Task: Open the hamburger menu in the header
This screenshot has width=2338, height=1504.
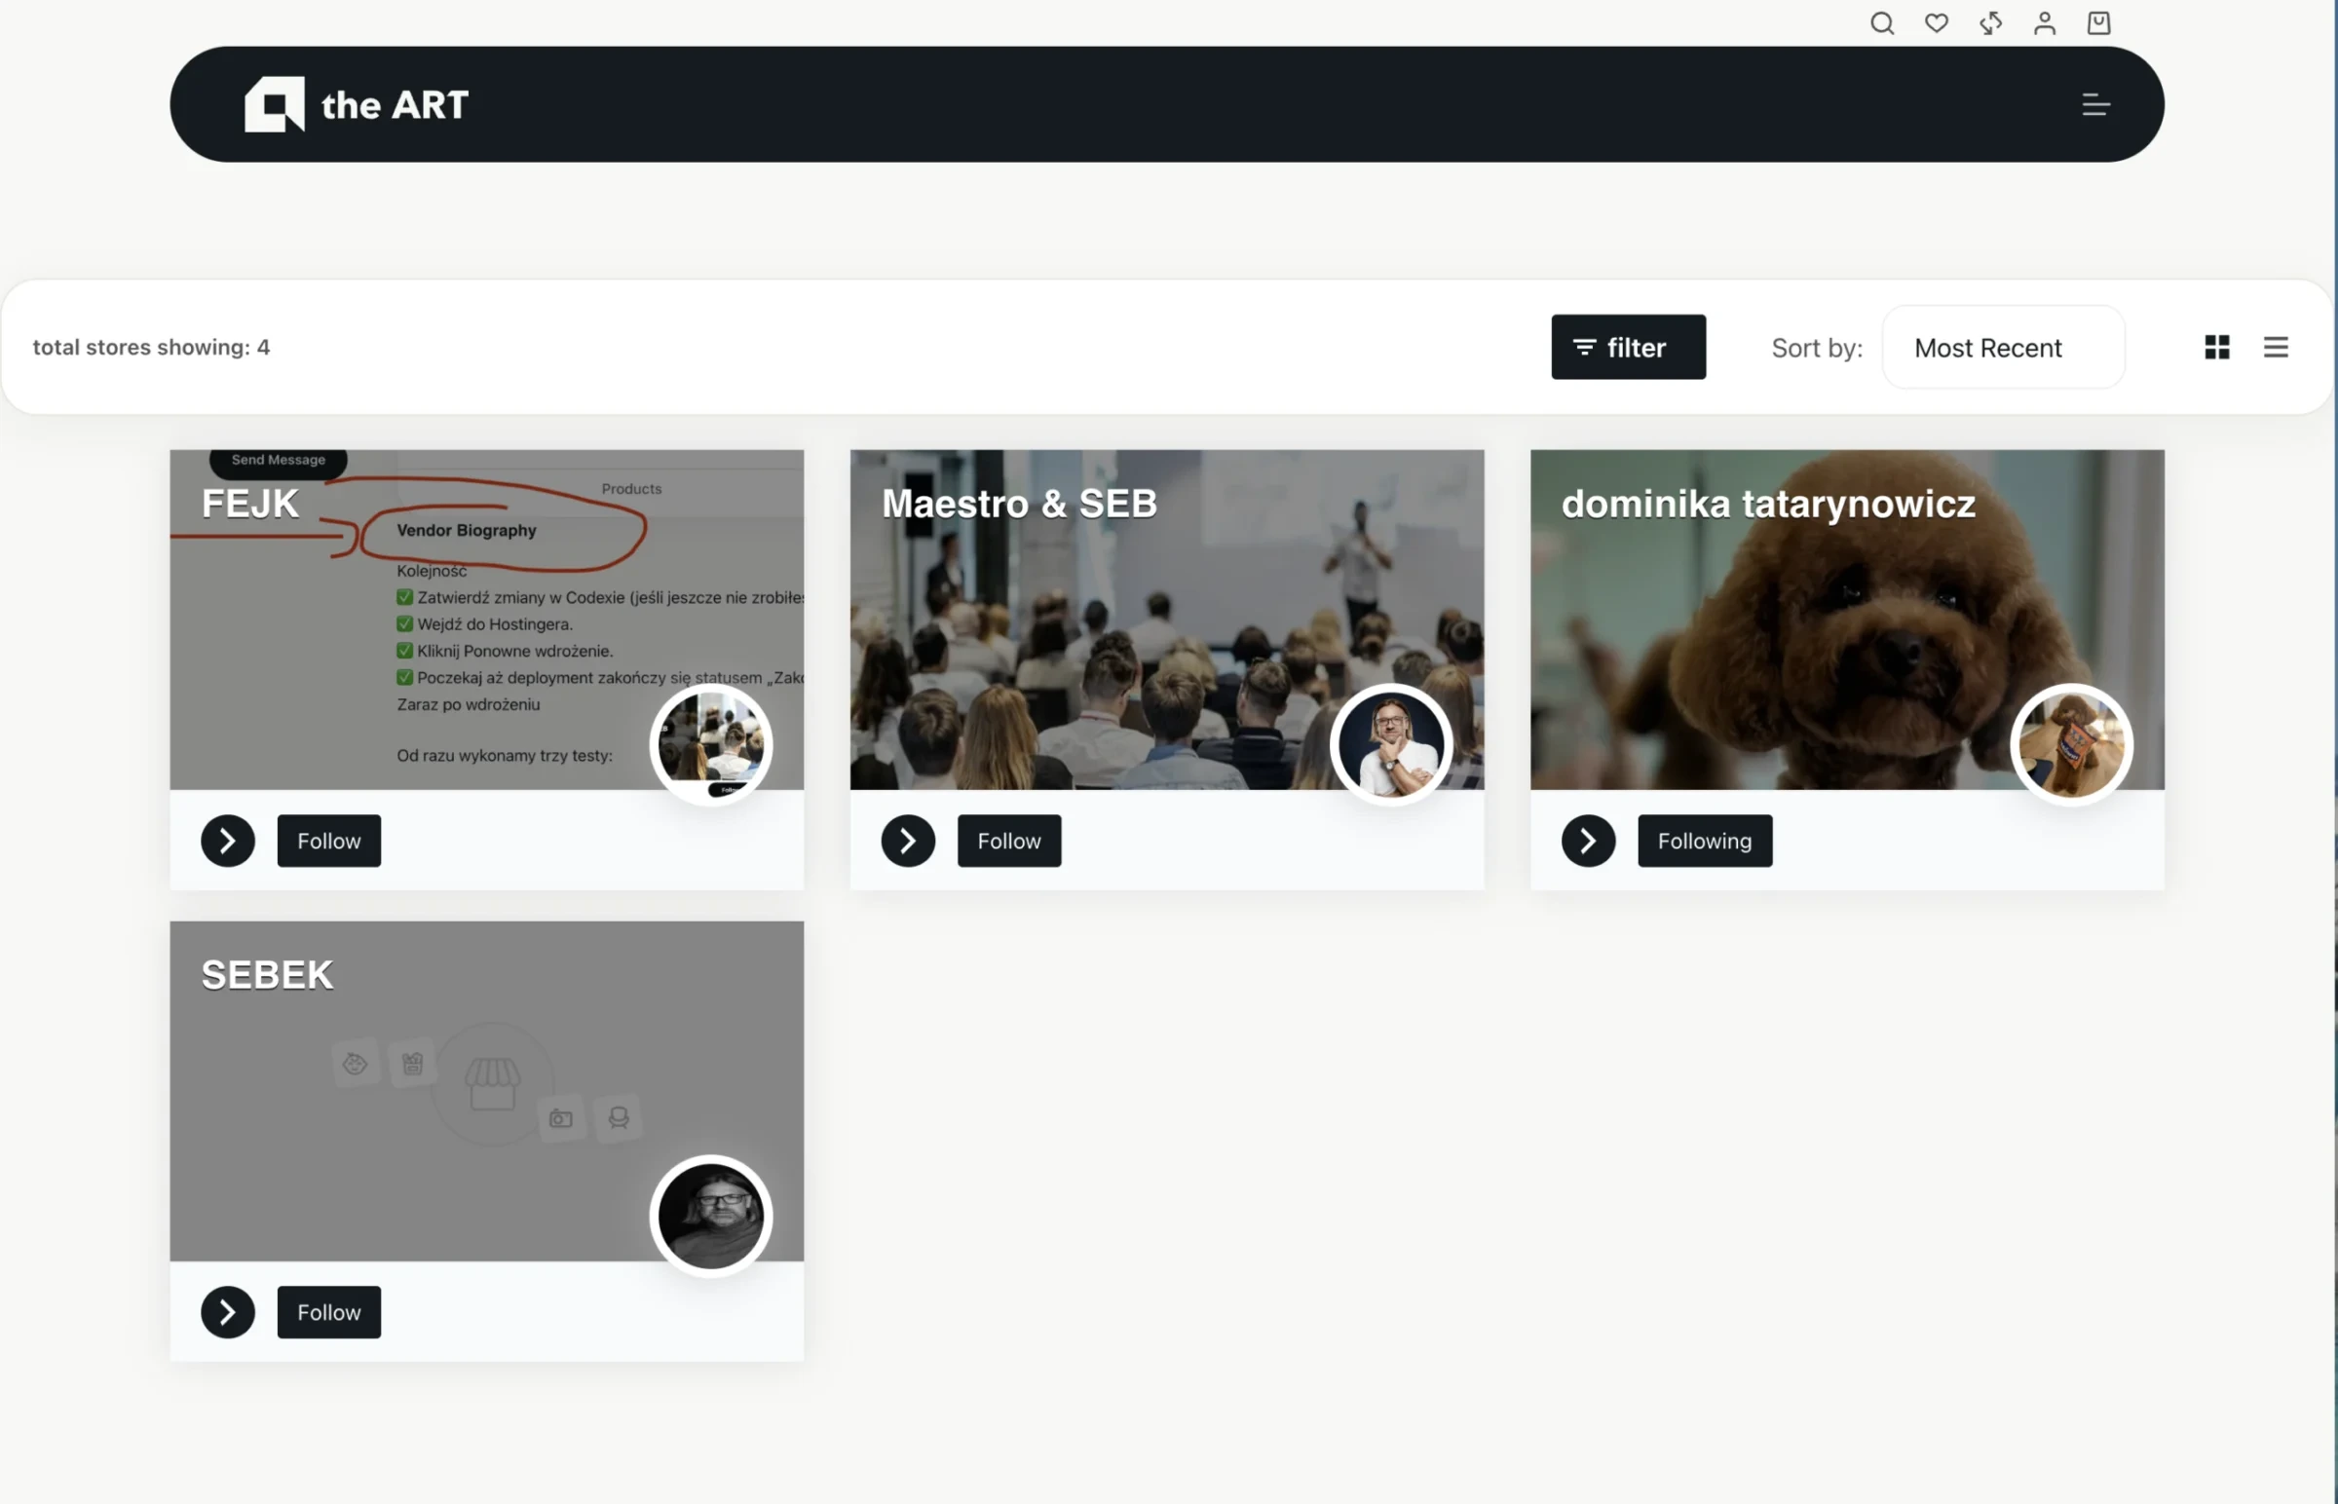Action: [2095, 104]
